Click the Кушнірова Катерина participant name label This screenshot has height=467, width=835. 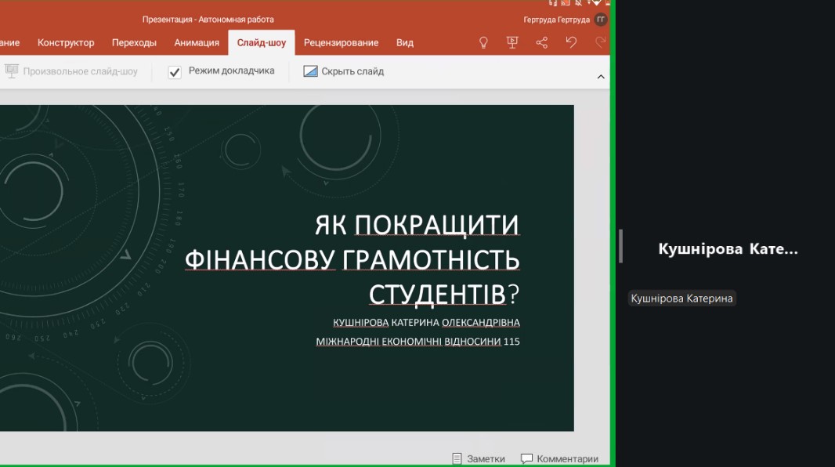point(681,299)
